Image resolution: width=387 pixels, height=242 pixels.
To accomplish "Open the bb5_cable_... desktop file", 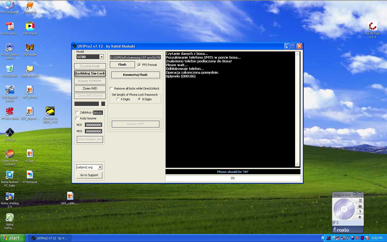I will click(x=70, y=196).
